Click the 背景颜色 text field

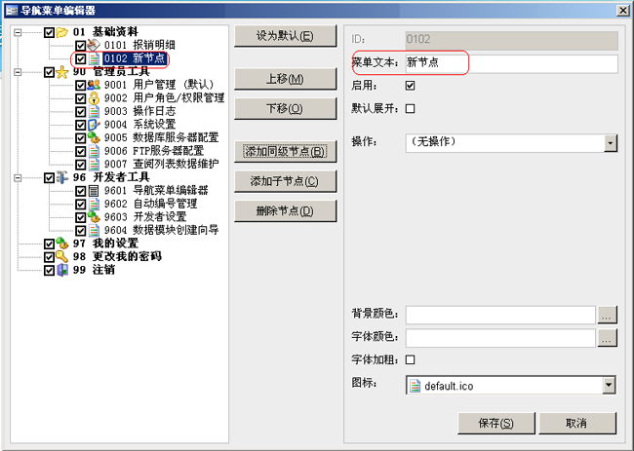click(500, 315)
